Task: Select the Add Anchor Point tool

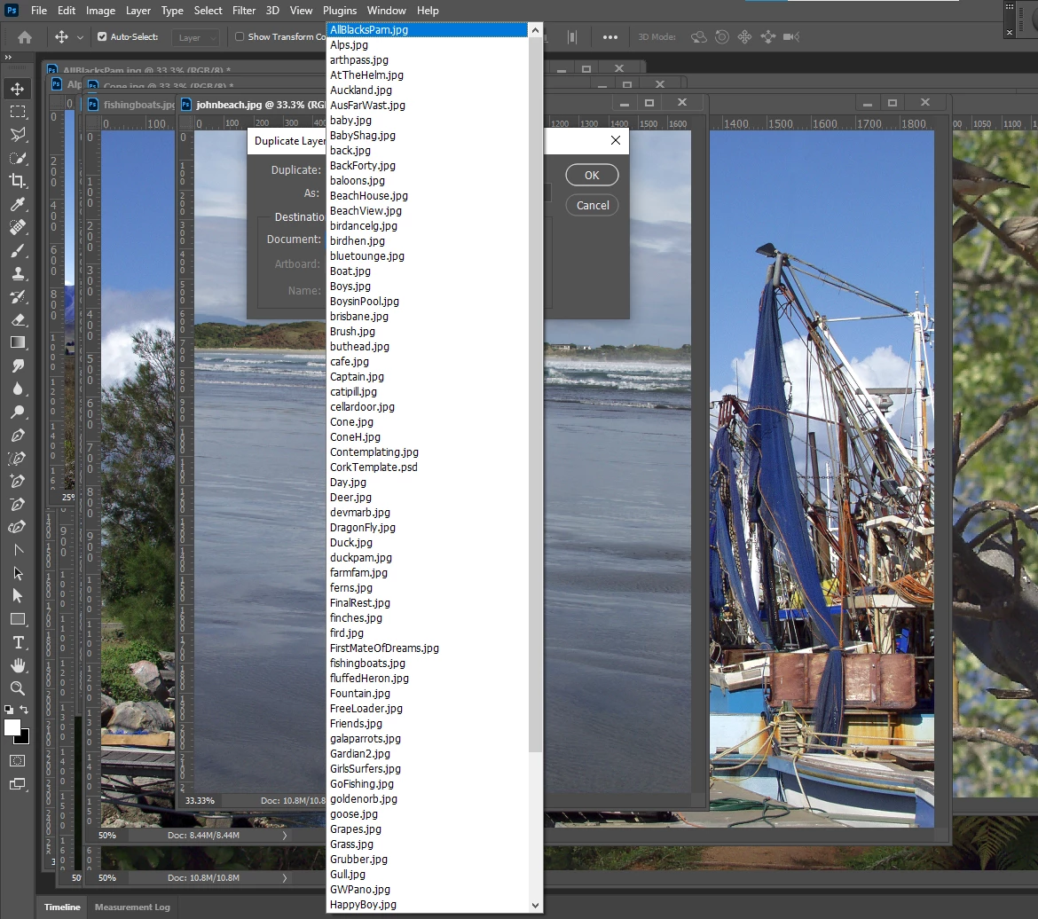Action: tap(18, 482)
